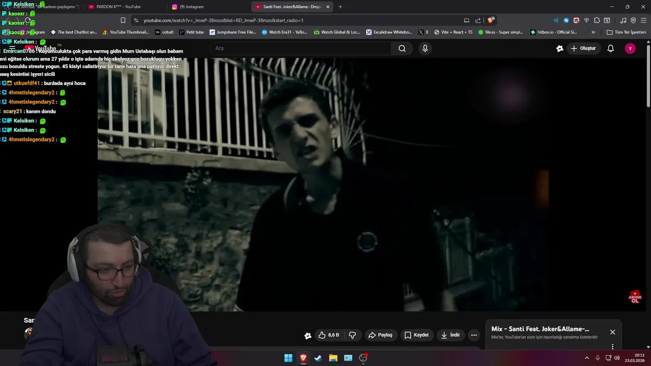Viewport: 651px width, 366px height.
Task: Expand hidden bookmarks with double chevron
Action: tap(593, 32)
